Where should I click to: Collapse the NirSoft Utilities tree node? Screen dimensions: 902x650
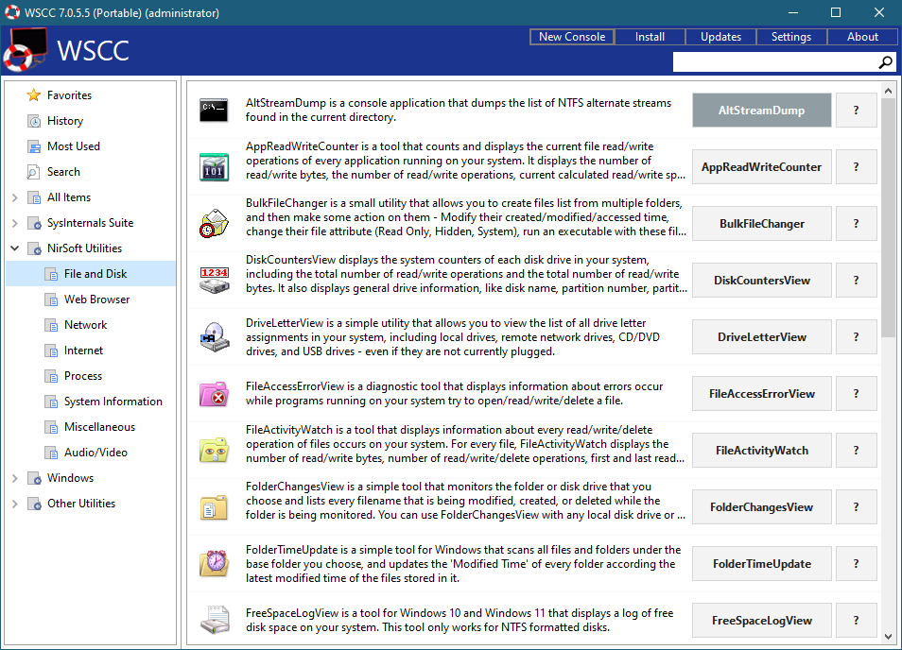tap(15, 248)
